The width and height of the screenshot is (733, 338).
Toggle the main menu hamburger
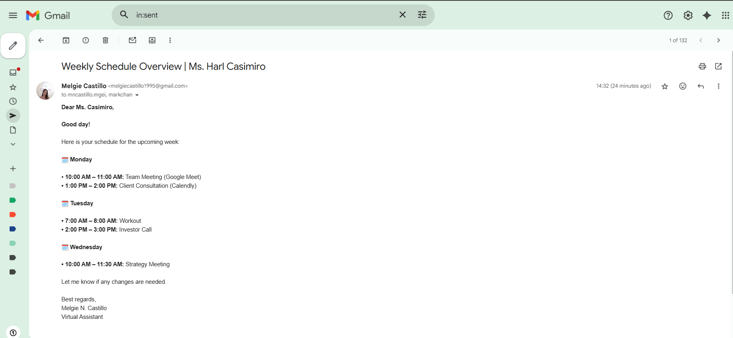point(13,16)
